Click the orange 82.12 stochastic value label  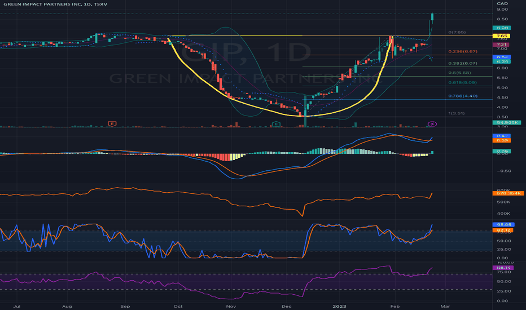click(x=503, y=230)
